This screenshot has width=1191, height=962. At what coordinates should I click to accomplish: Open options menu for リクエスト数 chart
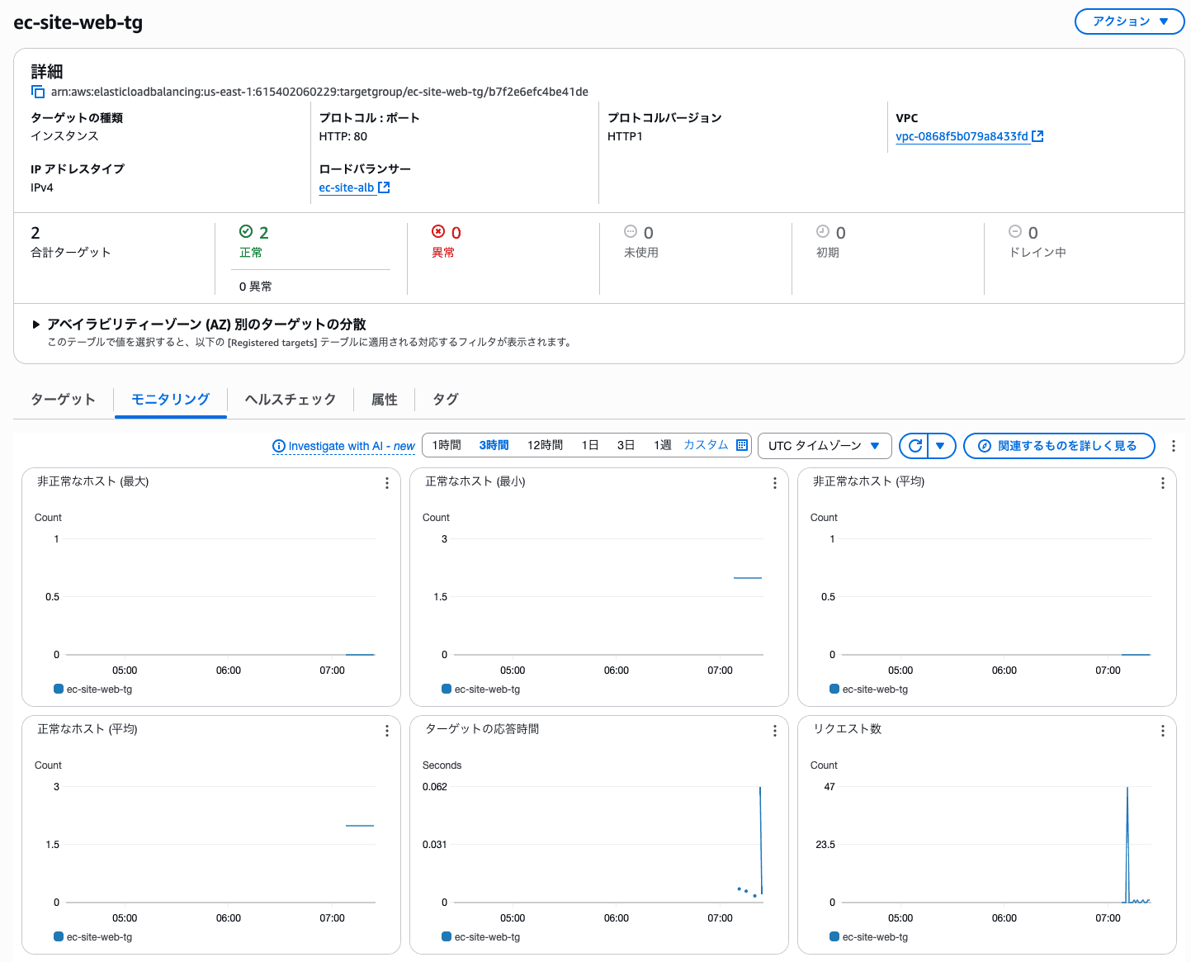click(x=1162, y=731)
